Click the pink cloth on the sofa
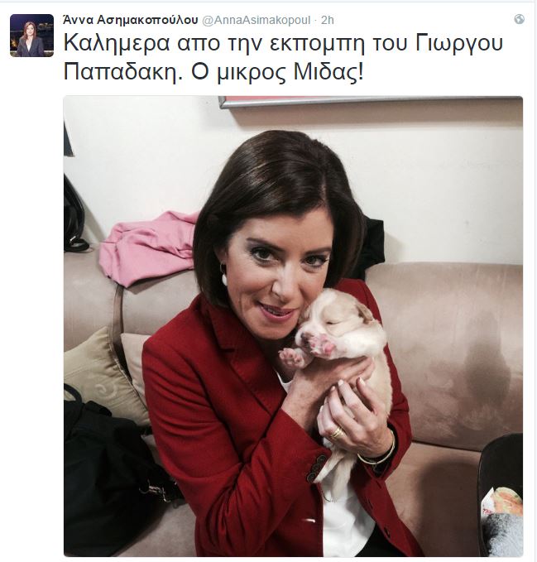 click(x=150, y=247)
